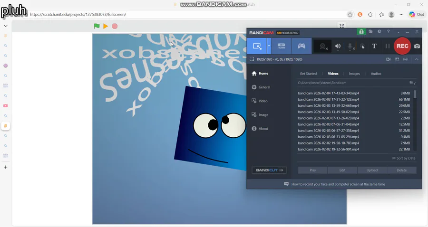Open General settings in Bandicam sidebar
The height and width of the screenshot is (227, 428).
[261, 87]
